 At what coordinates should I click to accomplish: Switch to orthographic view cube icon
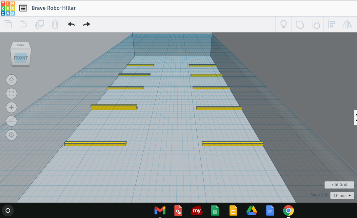[11, 135]
